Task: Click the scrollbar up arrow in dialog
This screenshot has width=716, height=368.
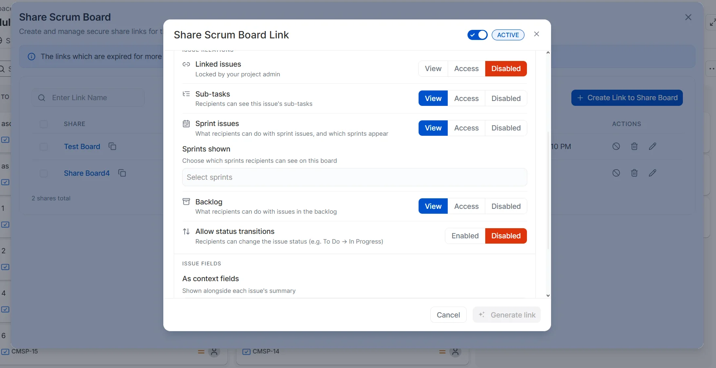Action: 548,53
